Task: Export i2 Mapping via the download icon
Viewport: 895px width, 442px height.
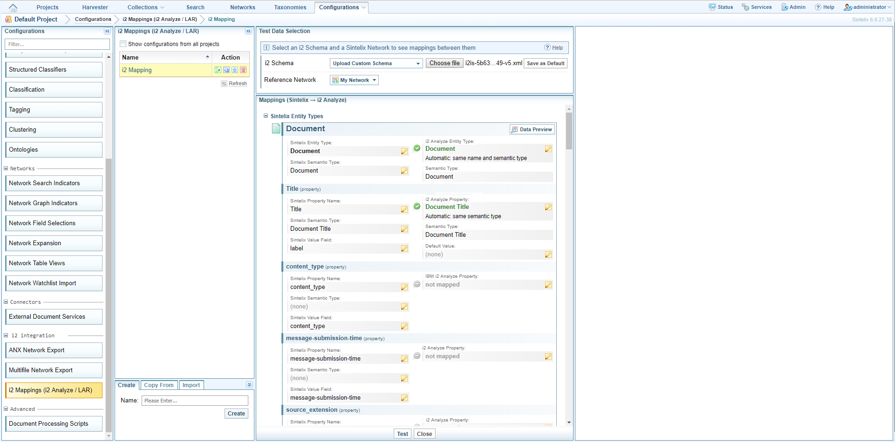Action: (x=235, y=70)
